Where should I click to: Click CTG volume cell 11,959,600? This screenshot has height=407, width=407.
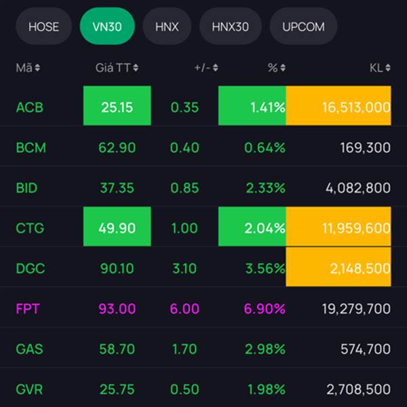click(x=338, y=228)
